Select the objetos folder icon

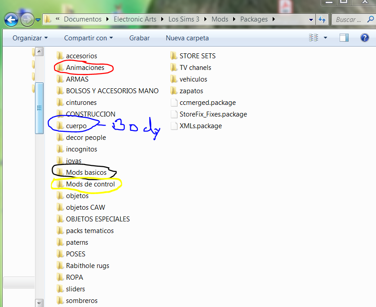[x=60, y=196]
